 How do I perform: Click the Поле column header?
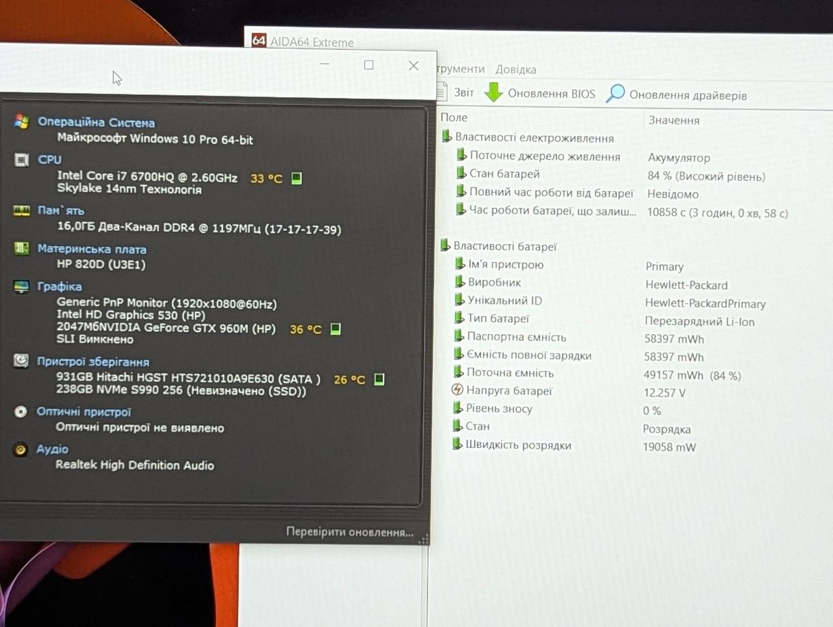pyautogui.click(x=454, y=118)
